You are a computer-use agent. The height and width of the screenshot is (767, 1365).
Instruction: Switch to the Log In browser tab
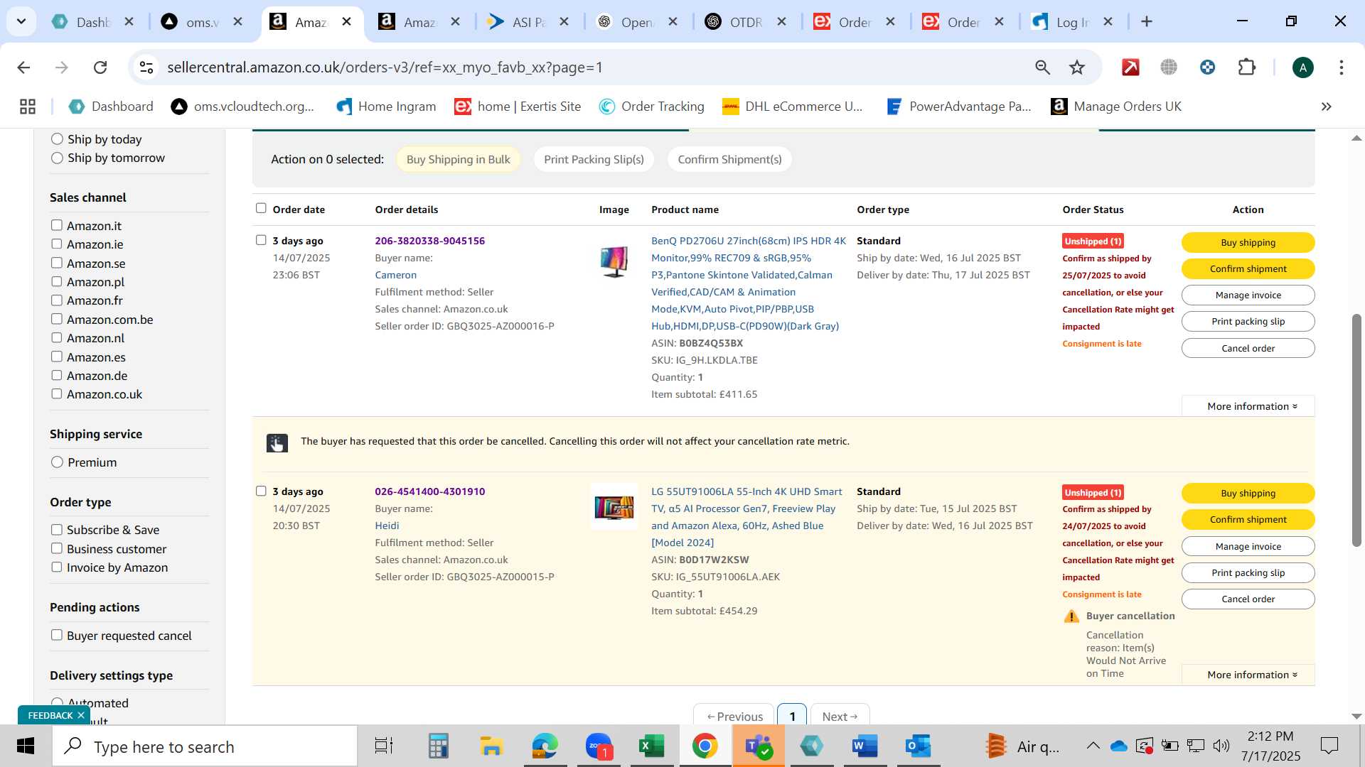(x=1072, y=22)
